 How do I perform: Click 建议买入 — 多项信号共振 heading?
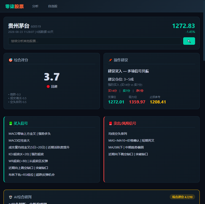pos(128,71)
